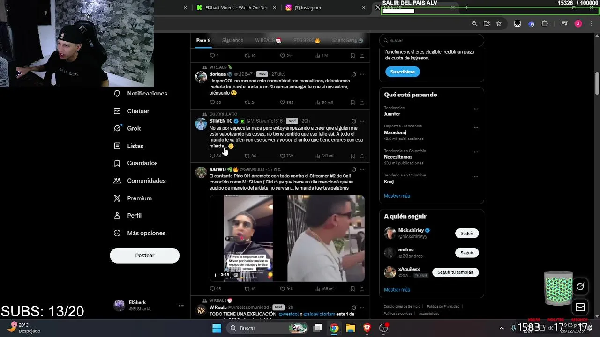Follow Nick shirley
This screenshot has height=337, width=600.
pos(467,233)
